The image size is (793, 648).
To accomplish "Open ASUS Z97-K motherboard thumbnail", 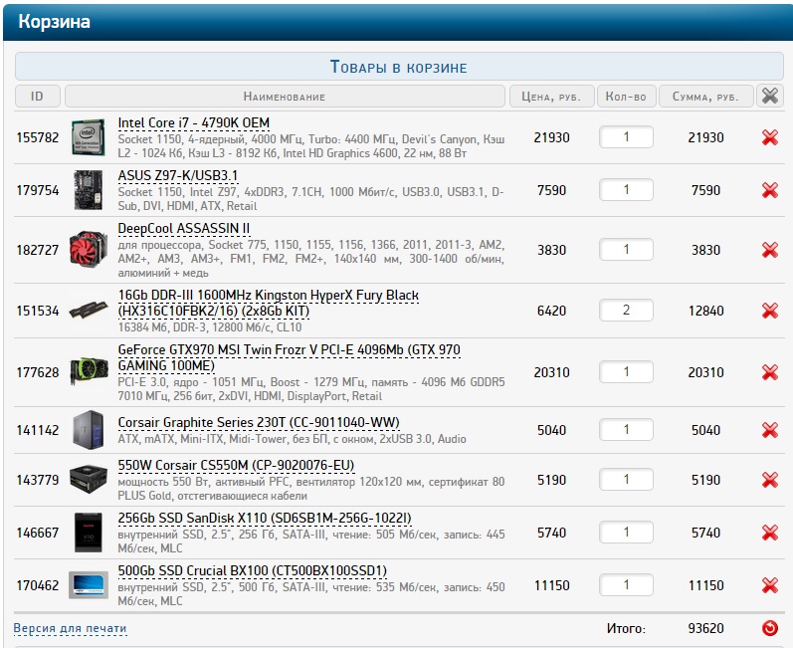I will click(x=89, y=190).
